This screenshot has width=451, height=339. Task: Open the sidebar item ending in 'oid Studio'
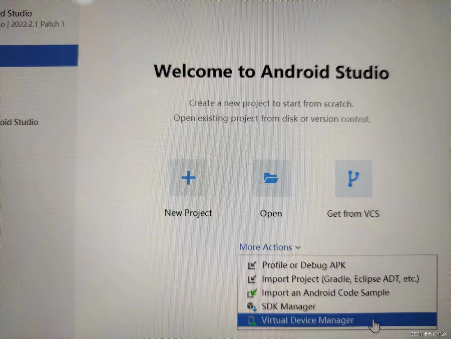pos(19,122)
